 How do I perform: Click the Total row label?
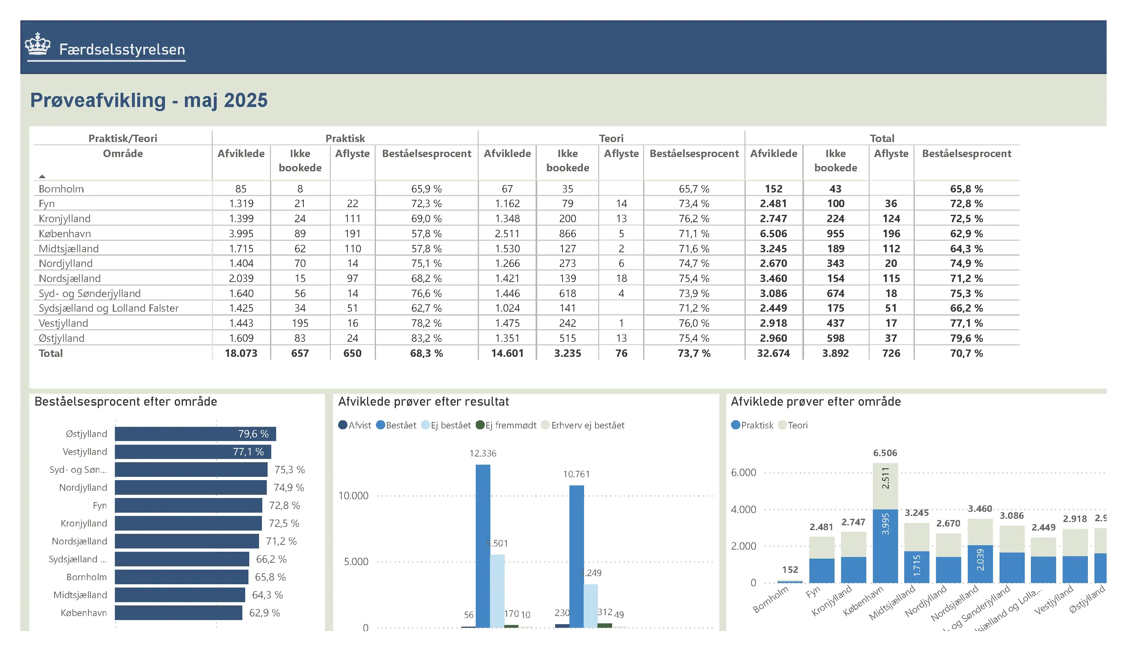pos(51,353)
